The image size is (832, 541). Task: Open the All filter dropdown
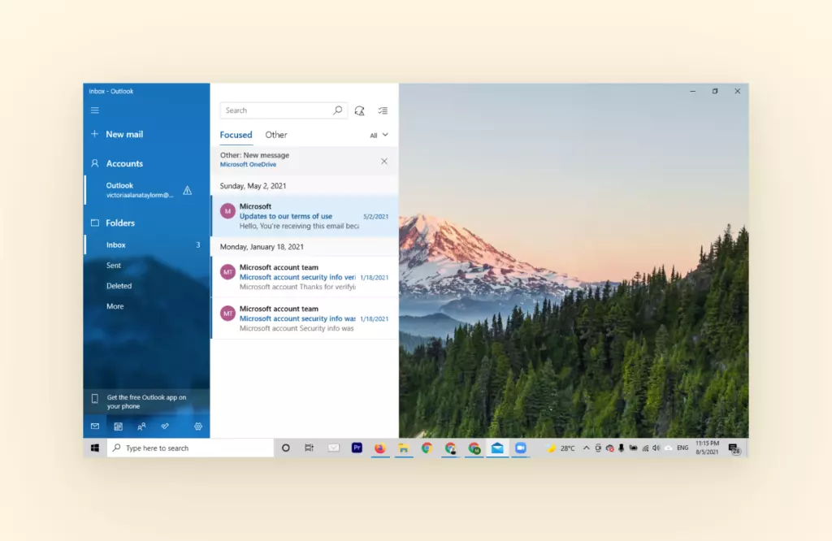(x=379, y=135)
